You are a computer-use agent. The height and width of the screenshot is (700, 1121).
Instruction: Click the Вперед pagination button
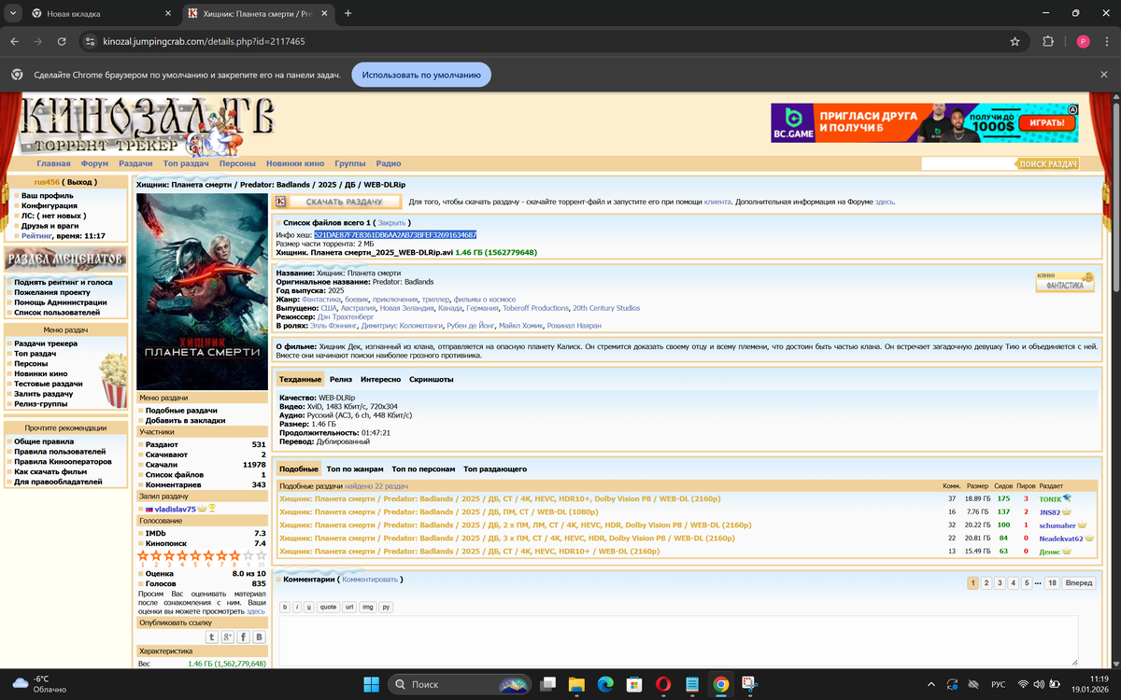[1078, 582]
